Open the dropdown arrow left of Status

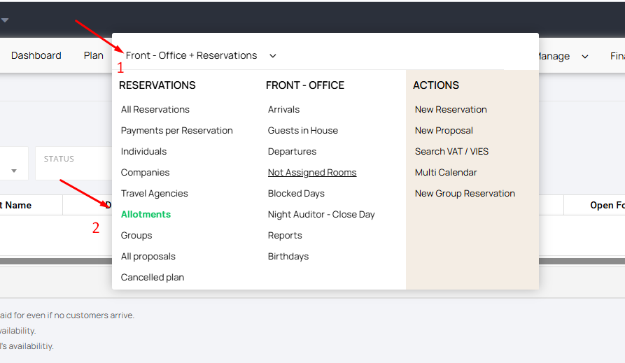tap(13, 171)
